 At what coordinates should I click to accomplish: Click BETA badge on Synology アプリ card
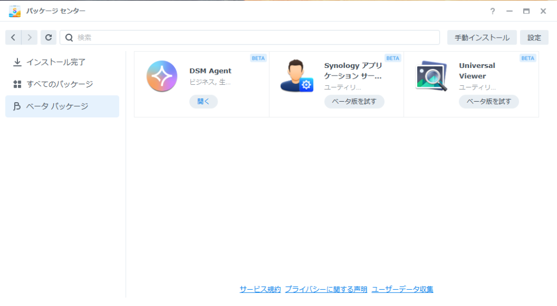point(393,58)
